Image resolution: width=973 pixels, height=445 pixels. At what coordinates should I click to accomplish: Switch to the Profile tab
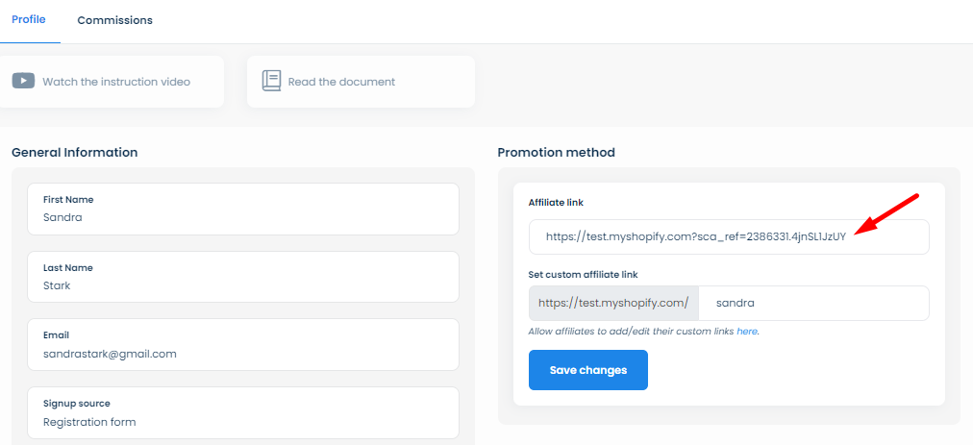tap(29, 20)
